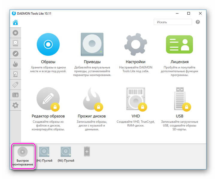Open the Home tab in sidebar

coord(16,22)
